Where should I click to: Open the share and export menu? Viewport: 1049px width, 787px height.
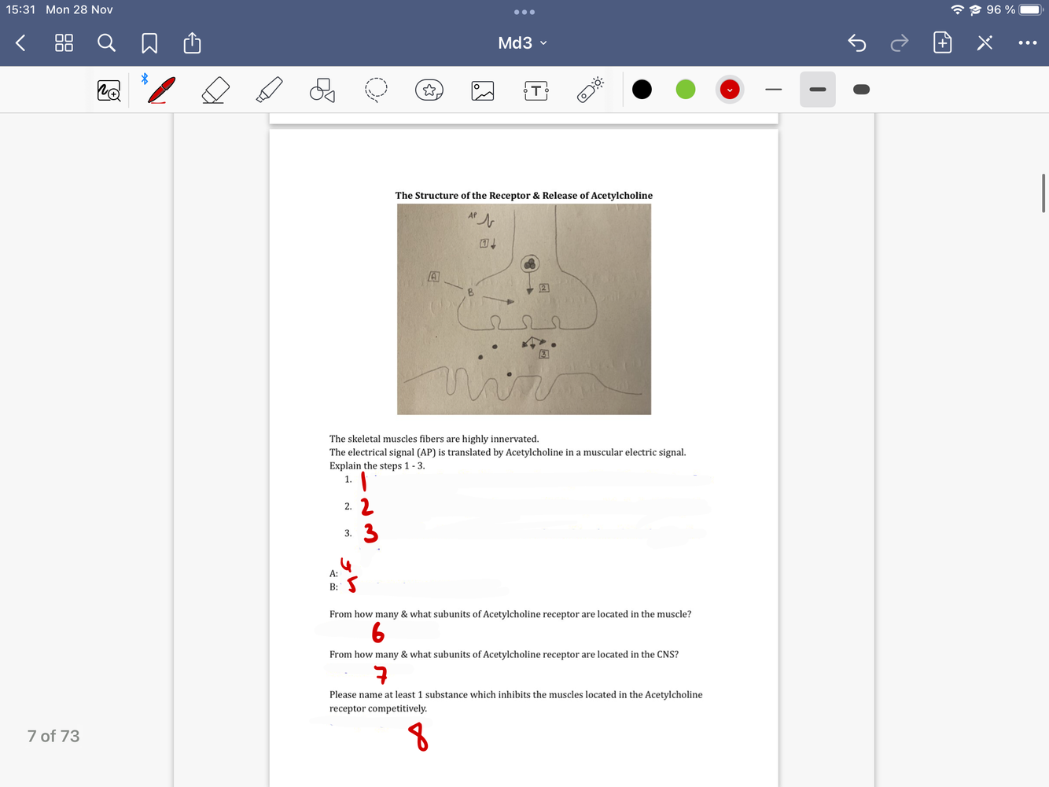click(x=192, y=42)
